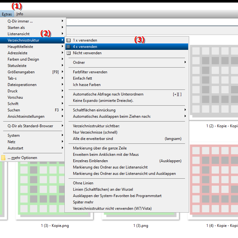238x238 pixels.
Task: Click Später mehr entry
Action: [x=127, y=202]
